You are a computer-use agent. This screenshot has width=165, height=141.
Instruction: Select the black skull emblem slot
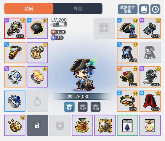(37, 28)
